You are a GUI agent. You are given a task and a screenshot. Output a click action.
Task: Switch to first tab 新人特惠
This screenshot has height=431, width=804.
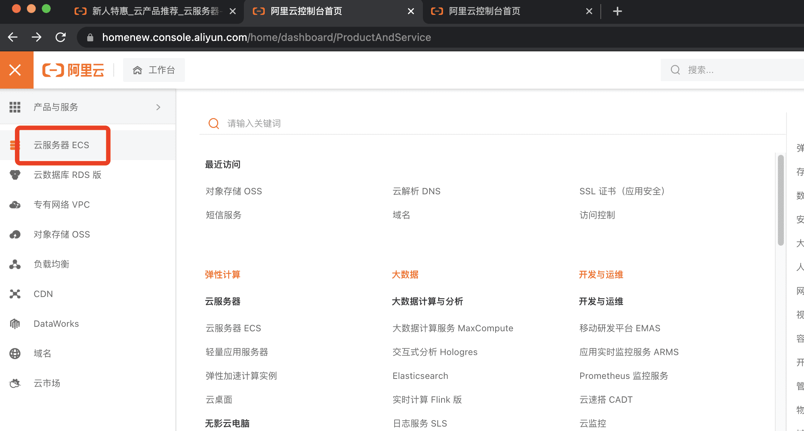155,11
